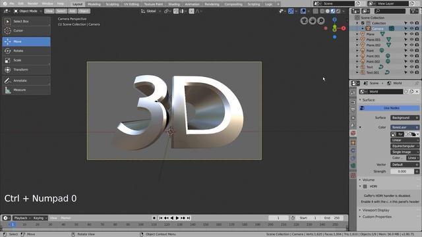
Task: Select the Select Box tool
Action: (26, 21)
